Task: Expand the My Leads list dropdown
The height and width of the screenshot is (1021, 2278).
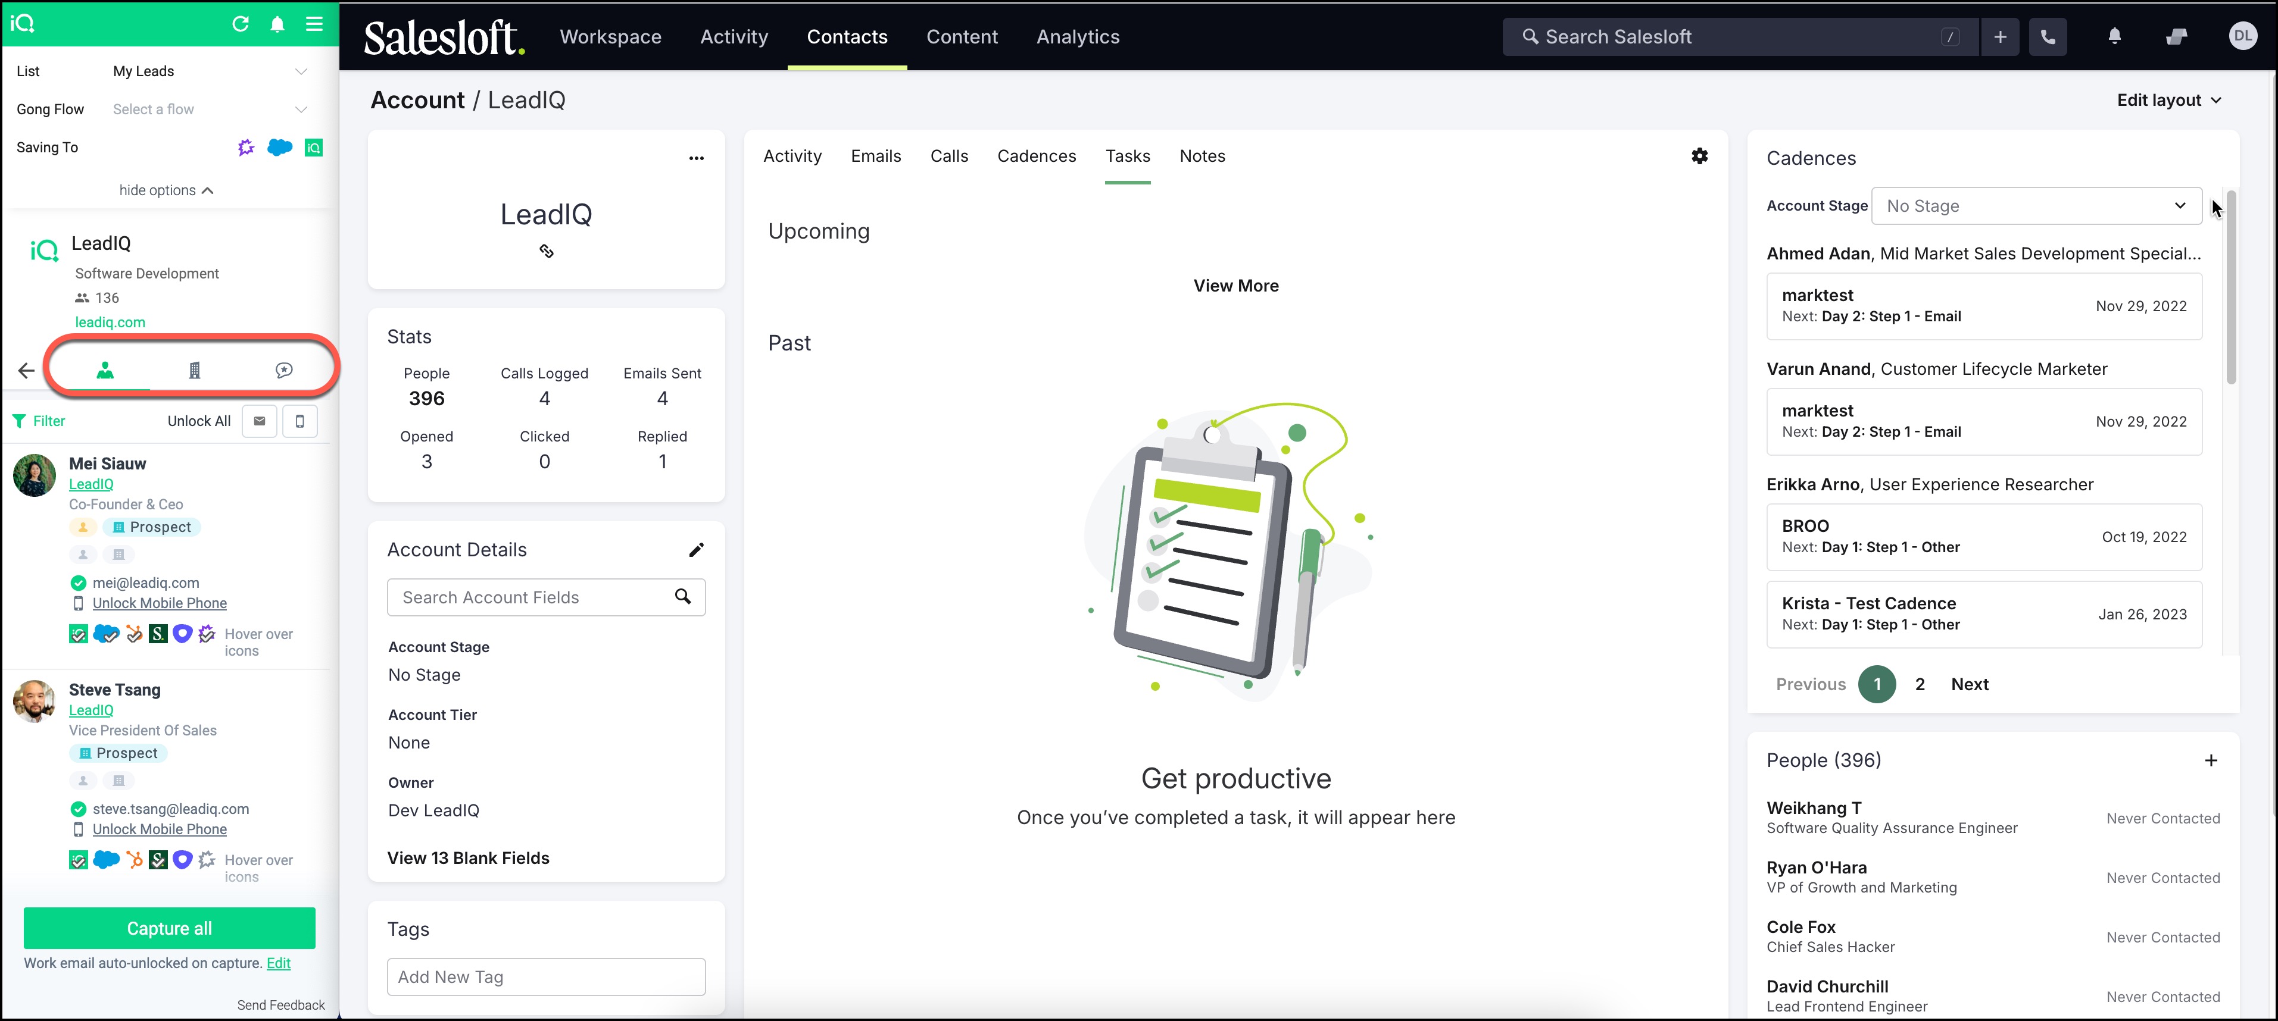Action: (209, 71)
